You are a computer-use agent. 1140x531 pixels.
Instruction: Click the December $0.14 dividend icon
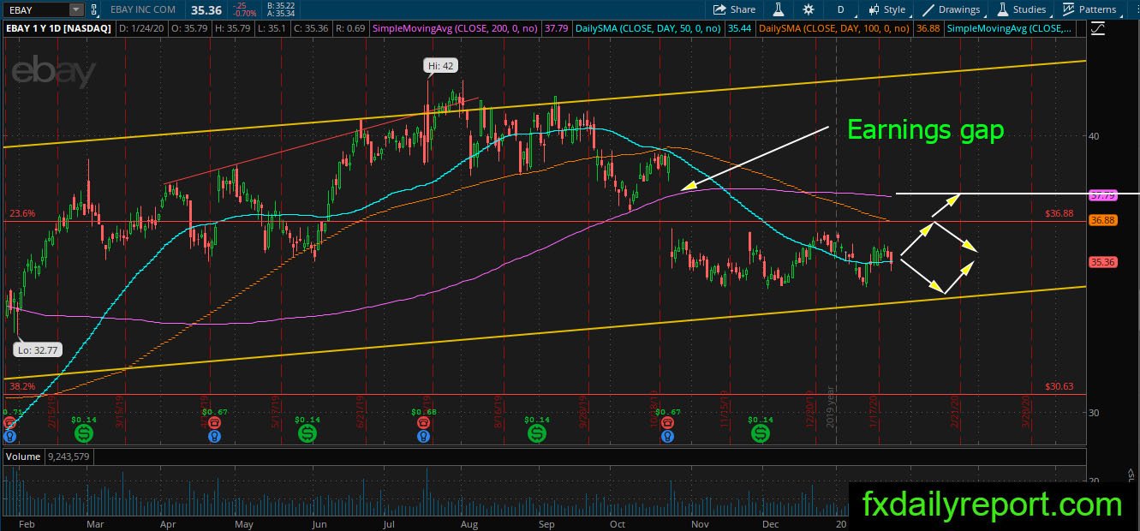[x=760, y=434]
